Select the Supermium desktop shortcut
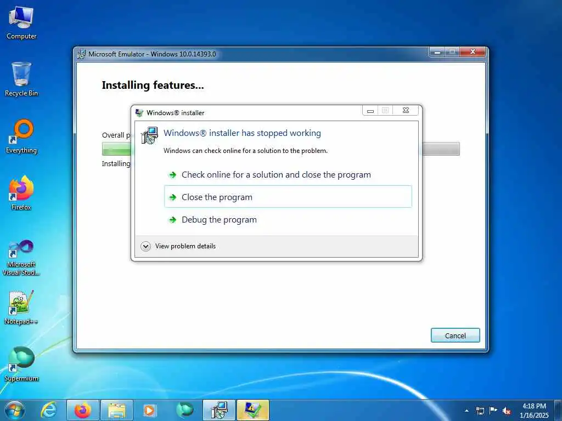562x421 pixels. 21,365
